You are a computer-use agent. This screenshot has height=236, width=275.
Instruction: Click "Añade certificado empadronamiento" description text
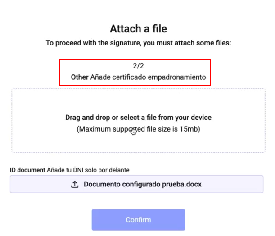[148, 77]
